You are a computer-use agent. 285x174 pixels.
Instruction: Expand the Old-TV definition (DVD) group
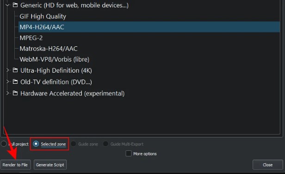coord(7,81)
